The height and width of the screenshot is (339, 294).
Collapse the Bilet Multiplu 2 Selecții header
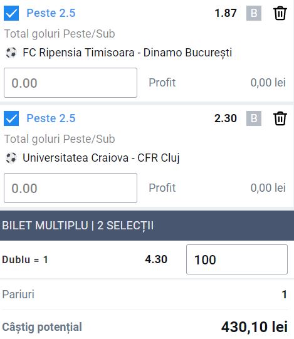point(147,226)
